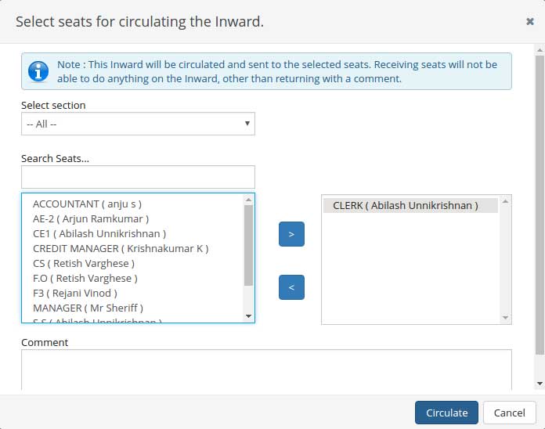The image size is (545, 429).
Task: Click the dialog scrollbar down arrow
Action: [x=540, y=383]
